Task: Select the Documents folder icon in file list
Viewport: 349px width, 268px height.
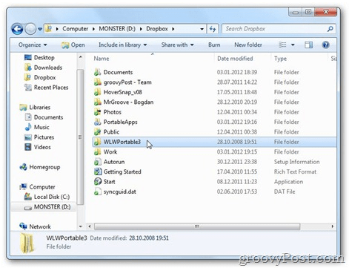Action: 98,72
